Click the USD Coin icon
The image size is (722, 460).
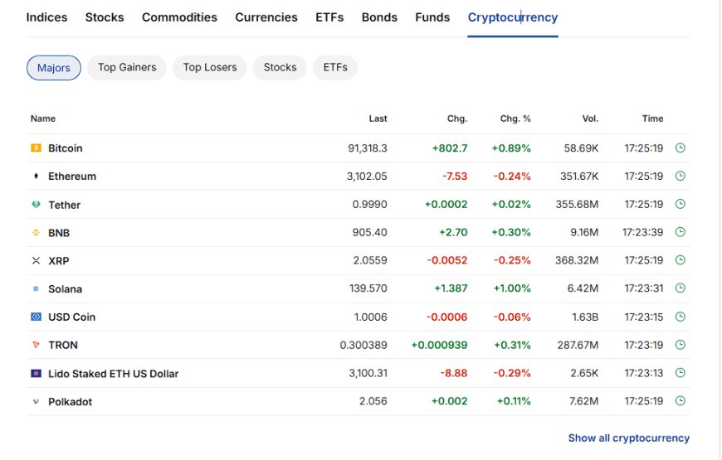[36, 317]
